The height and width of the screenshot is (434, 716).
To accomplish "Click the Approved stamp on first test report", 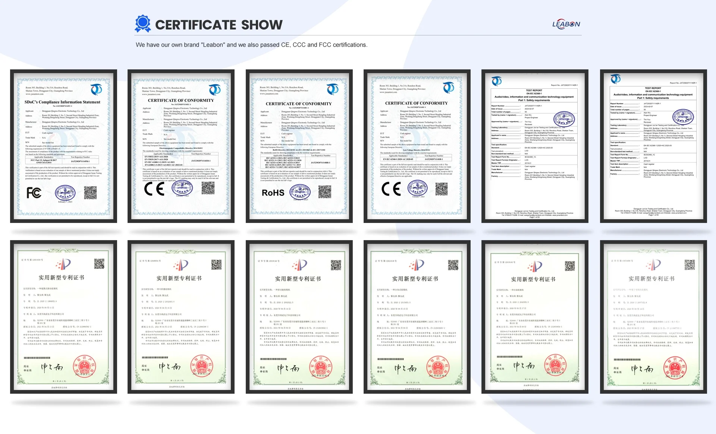I will pos(563,119).
